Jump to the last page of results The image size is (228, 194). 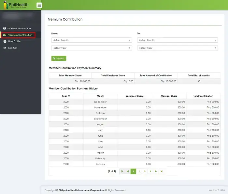point(162,171)
